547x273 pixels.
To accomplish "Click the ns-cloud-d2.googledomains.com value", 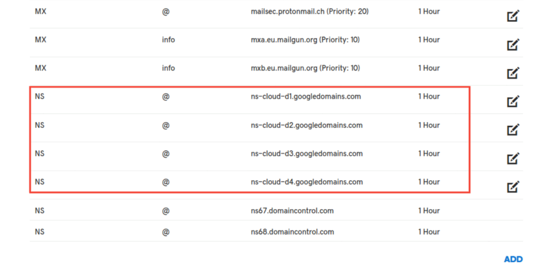I will [307, 125].
